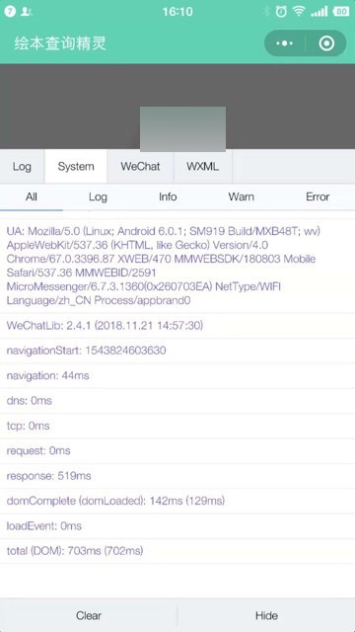Select the tcp: 0ms row
Viewport: 355px width, 632px height.
click(x=177, y=426)
